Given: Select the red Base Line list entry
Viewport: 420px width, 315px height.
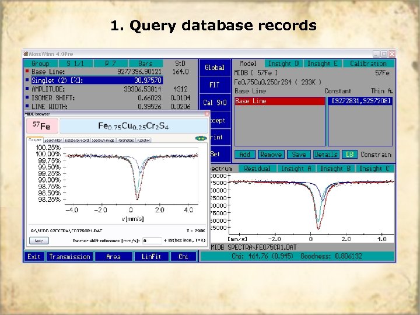Looking at the screenshot, I should point(279,101).
